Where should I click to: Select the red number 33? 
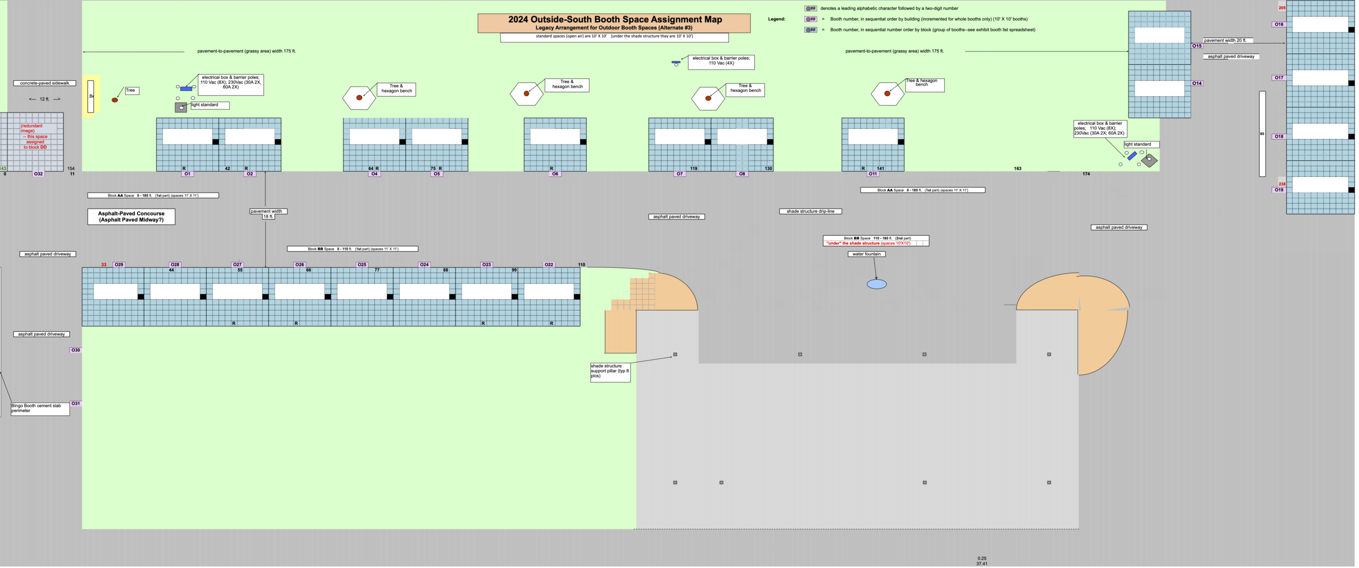click(104, 265)
